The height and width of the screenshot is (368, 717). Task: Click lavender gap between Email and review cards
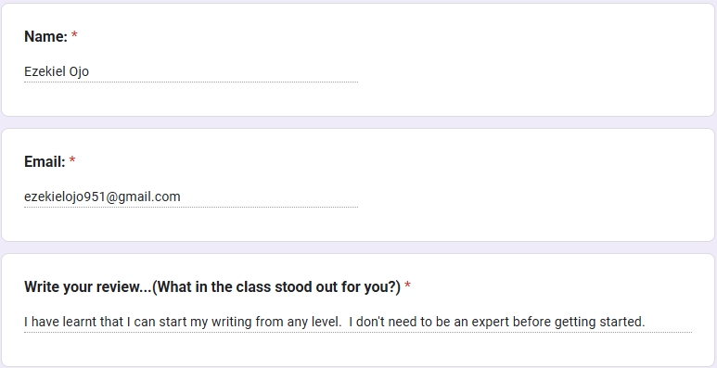point(358,247)
